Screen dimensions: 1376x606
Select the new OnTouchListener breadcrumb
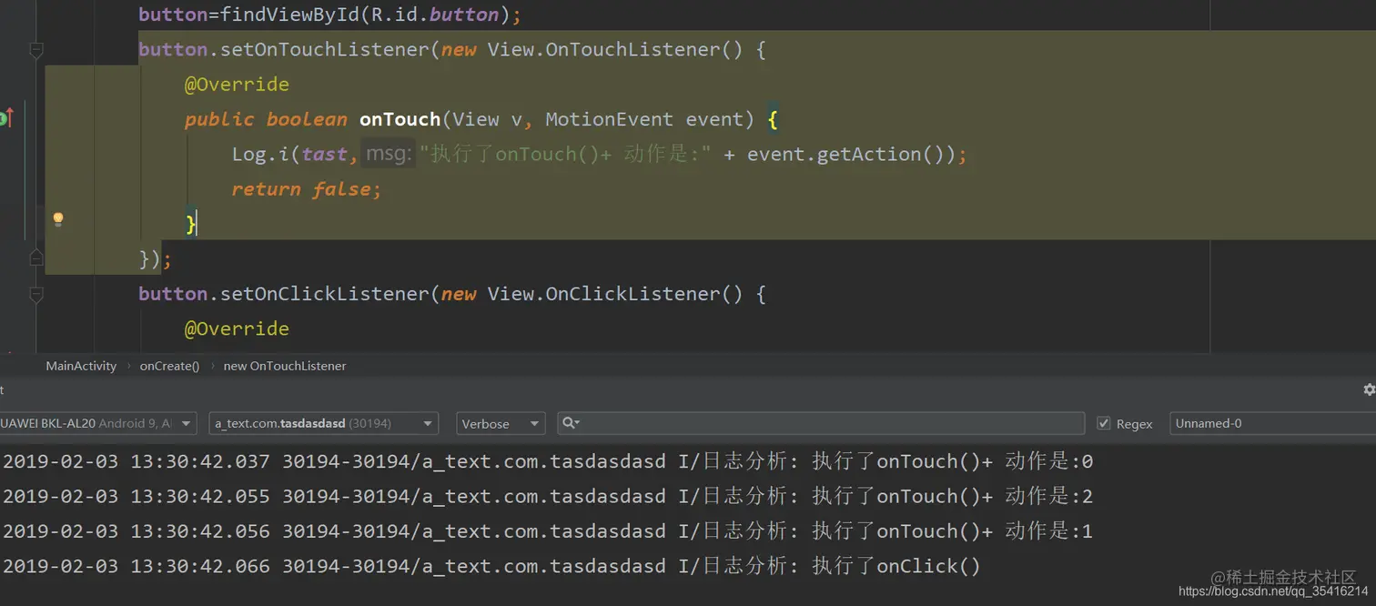pyautogui.click(x=285, y=366)
